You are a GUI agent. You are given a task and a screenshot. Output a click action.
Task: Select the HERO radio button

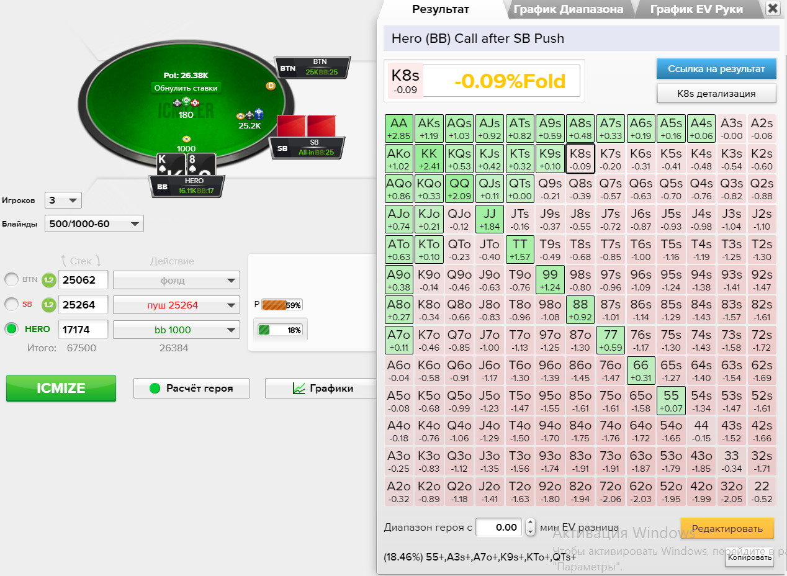[11, 330]
